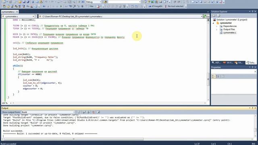Click the 'INS' status bar indicator
The height and width of the screenshot is (145, 258).
(254, 144)
